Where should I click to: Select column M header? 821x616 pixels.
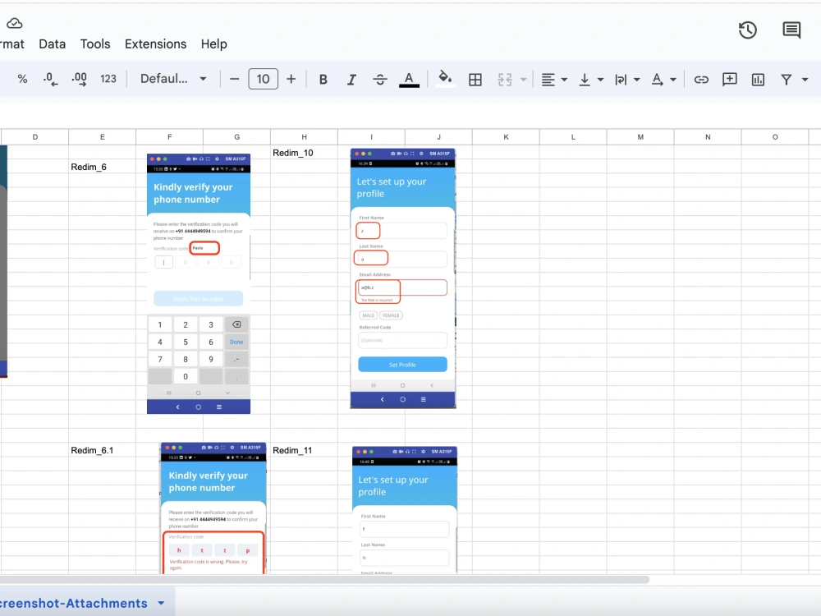click(640, 136)
